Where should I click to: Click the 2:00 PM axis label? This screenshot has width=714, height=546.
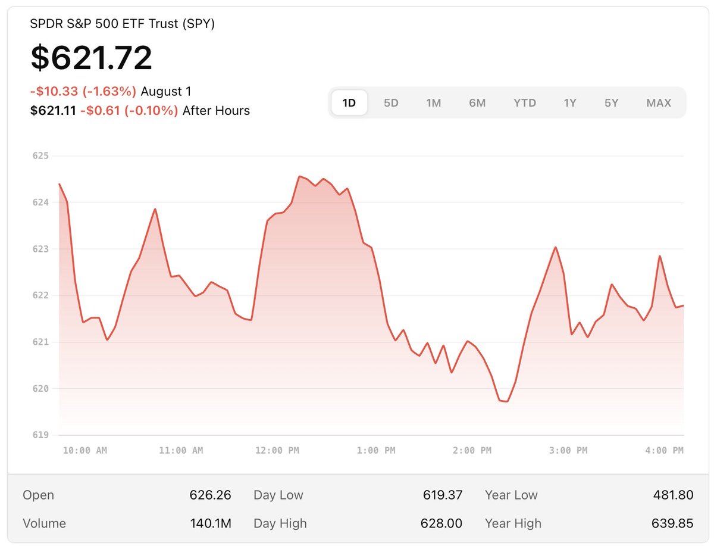click(472, 451)
